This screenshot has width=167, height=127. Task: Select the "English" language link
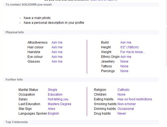pyautogui.click(x=53, y=114)
